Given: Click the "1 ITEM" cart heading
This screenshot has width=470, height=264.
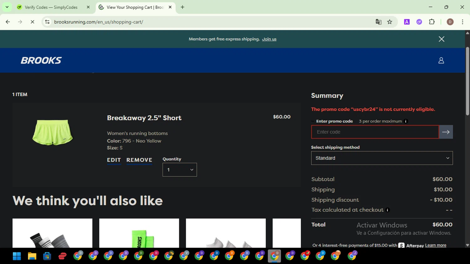Looking at the screenshot, I should point(20,95).
